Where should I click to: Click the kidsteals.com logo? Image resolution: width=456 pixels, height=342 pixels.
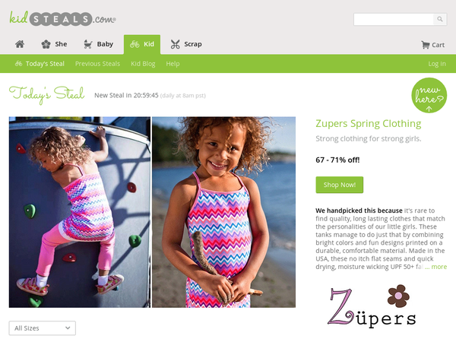tap(62, 18)
